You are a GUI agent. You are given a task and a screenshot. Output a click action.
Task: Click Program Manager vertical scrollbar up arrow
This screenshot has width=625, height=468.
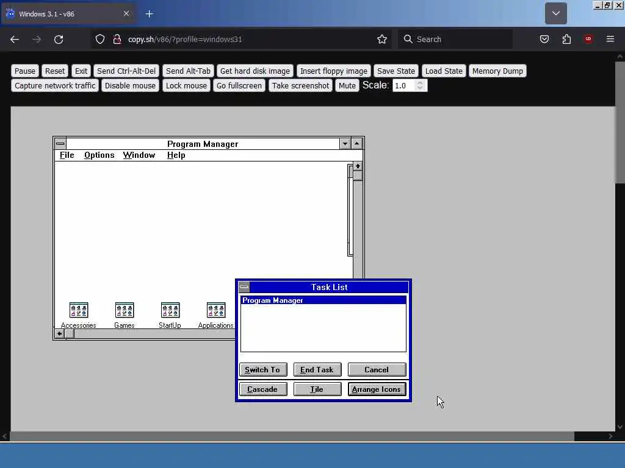click(358, 166)
